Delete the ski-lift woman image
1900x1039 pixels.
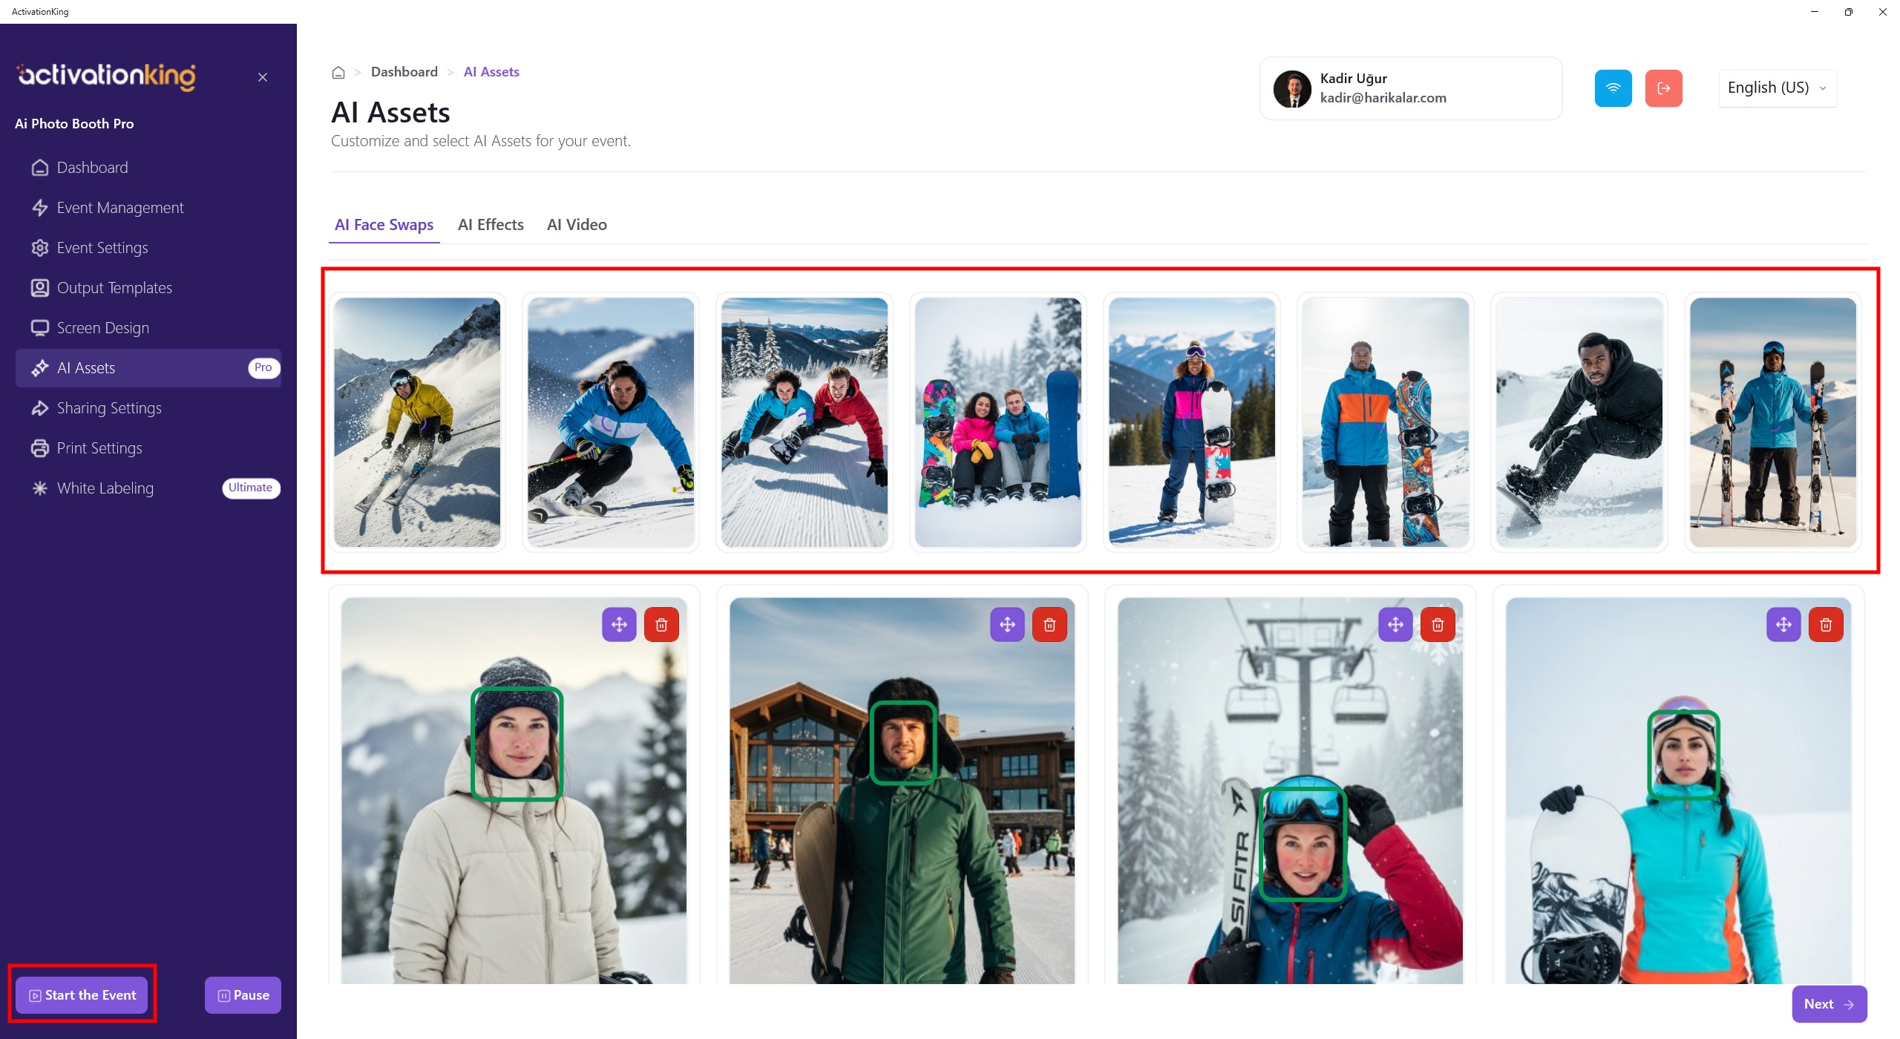pos(1438,625)
